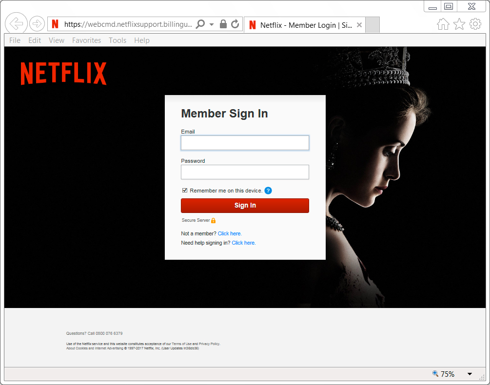Open the View menu
The image size is (490, 385).
pos(57,40)
